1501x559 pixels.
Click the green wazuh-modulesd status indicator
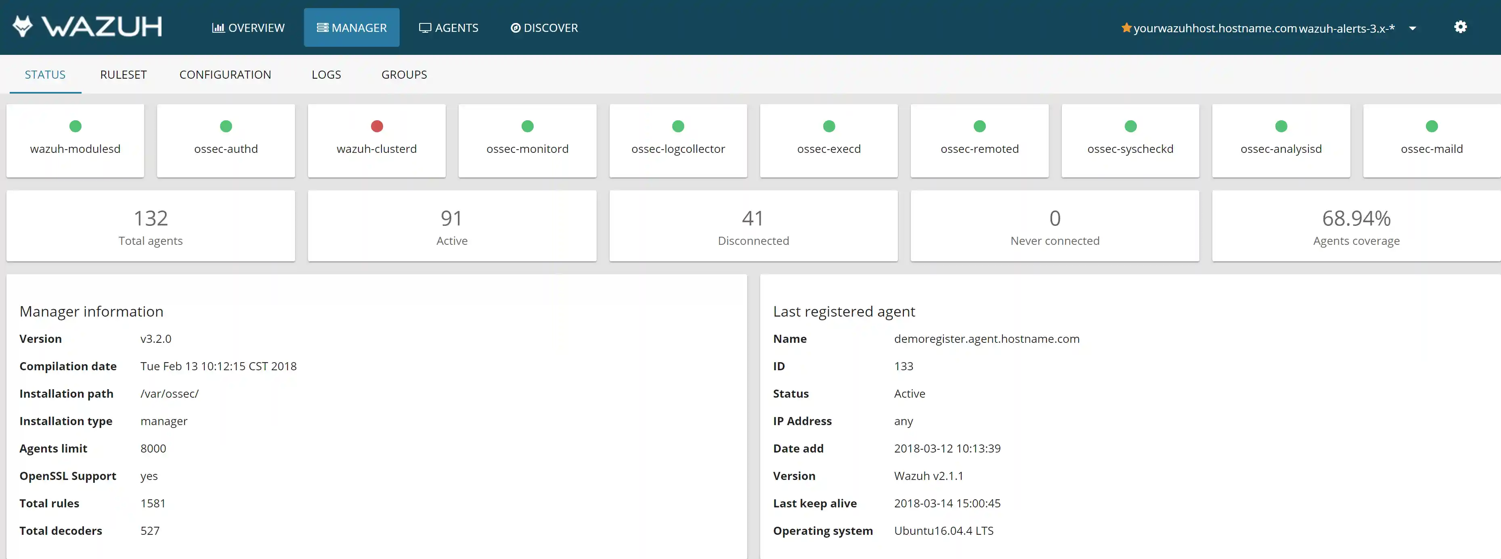(x=75, y=126)
